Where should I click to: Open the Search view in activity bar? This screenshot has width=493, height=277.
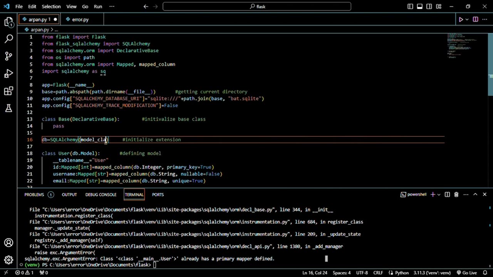pyautogui.click(x=9, y=38)
